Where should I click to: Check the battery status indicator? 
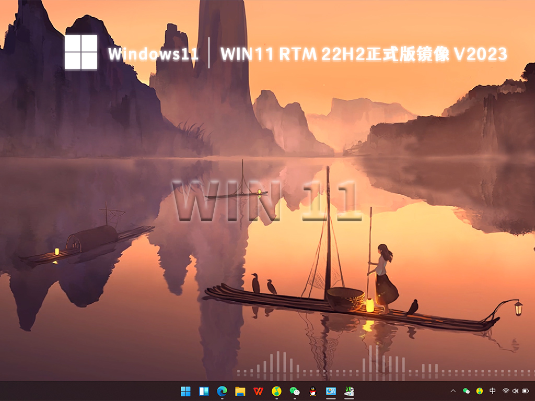[525, 391]
